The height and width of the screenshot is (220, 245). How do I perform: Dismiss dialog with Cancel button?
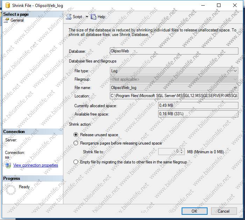[224, 211]
